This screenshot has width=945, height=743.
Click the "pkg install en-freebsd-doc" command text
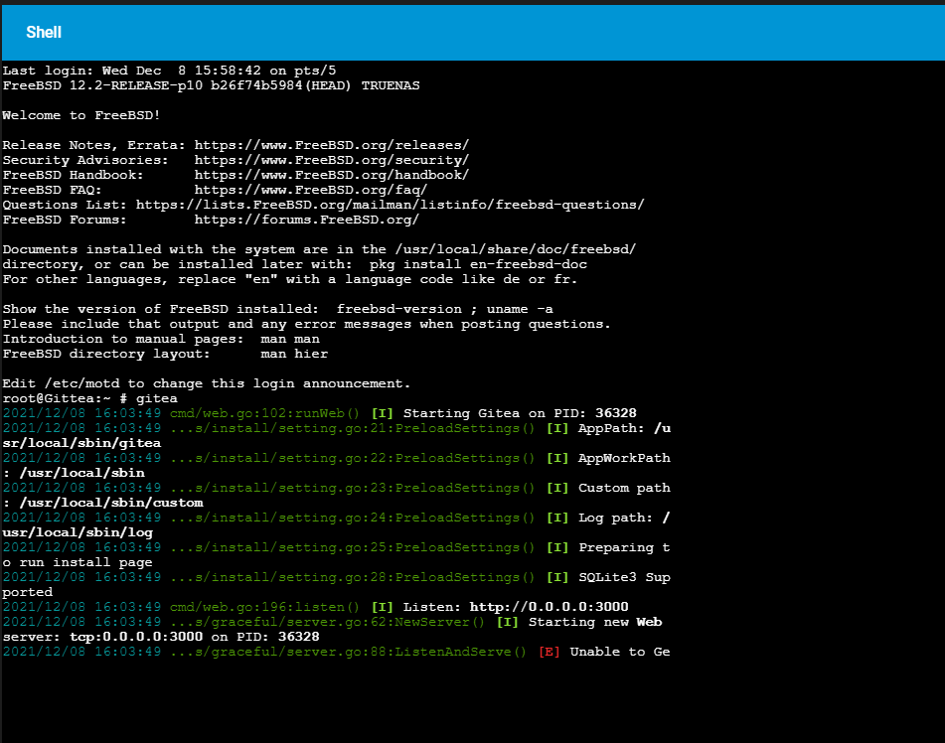(x=478, y=264)
